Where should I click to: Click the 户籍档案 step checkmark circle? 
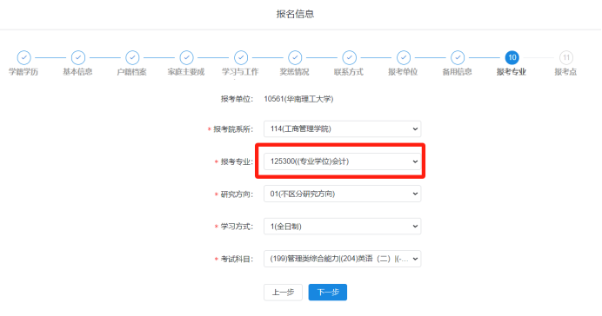click(x=132, y=58)
